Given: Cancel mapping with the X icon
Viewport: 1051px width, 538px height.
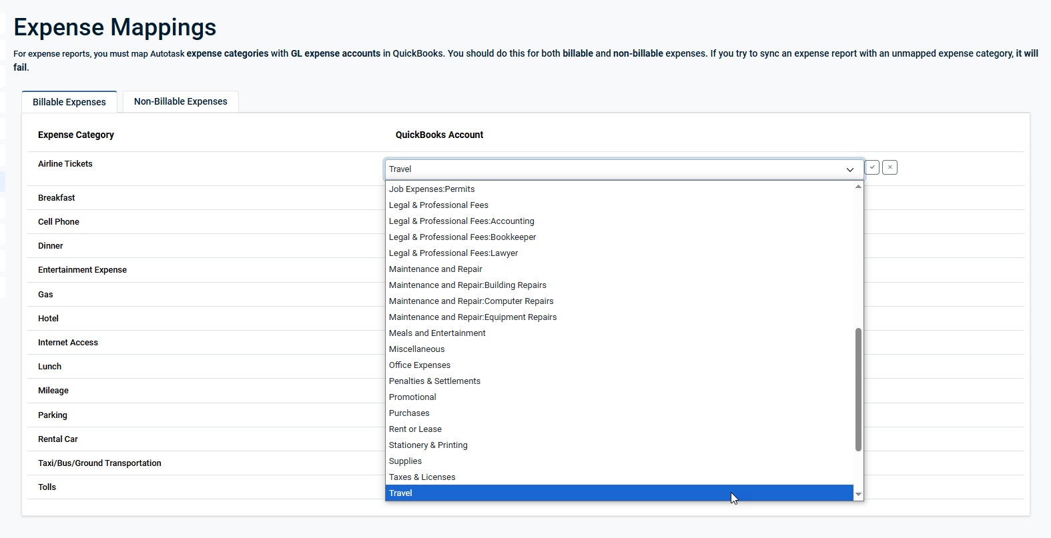Looking at the screenshot, I should point(890,167).
